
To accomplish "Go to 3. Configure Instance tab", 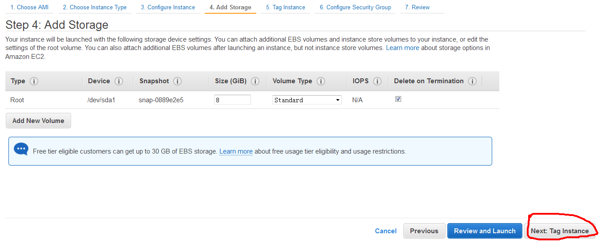I will coord(168,8).
